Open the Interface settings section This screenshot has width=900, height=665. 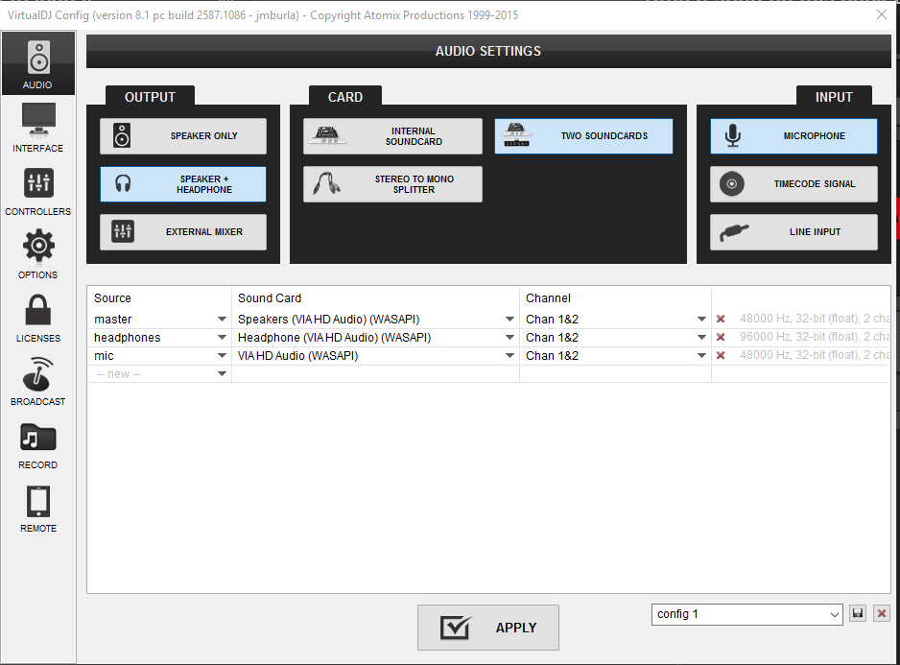click(38, 128)
